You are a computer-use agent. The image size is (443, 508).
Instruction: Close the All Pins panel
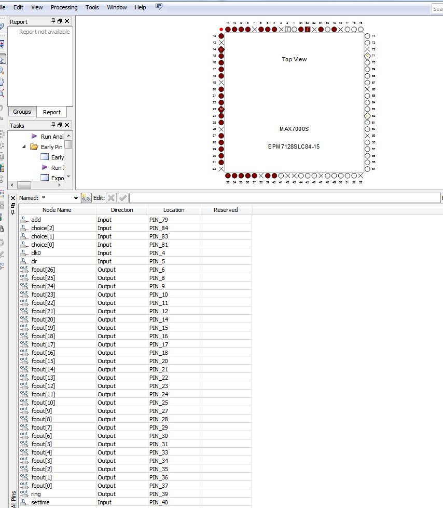coord(13,198)
